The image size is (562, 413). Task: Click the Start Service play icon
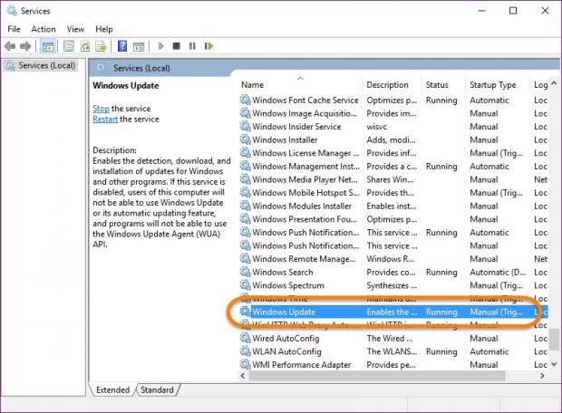pos(161,46)
